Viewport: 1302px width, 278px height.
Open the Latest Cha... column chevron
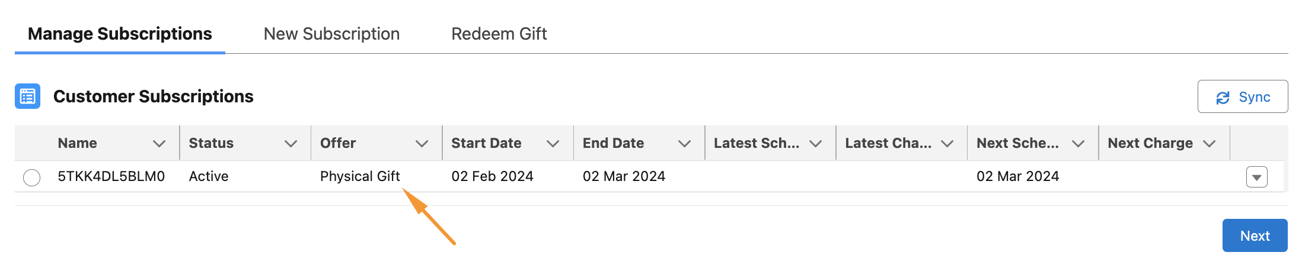tap(947, 144)
